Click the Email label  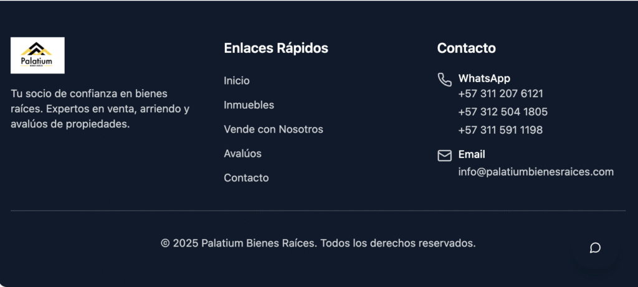pos(472,154)
